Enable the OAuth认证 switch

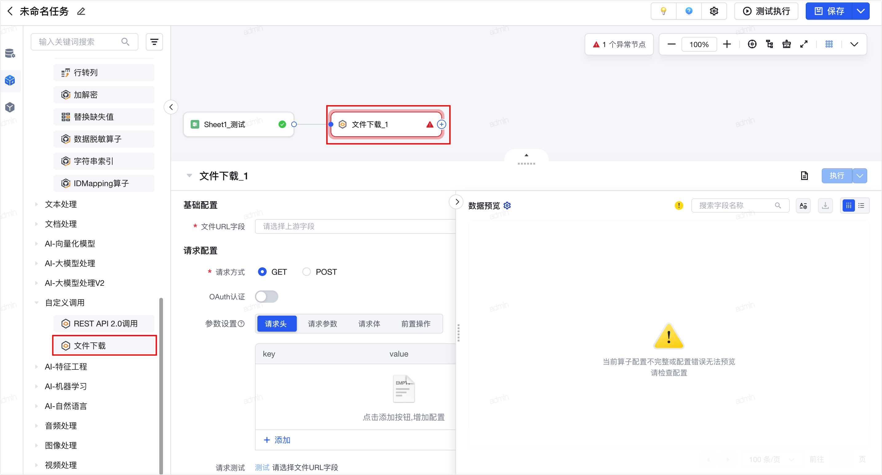(x=266, y=297)
